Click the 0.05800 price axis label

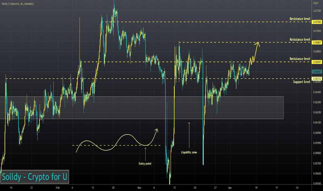[317, 153]
